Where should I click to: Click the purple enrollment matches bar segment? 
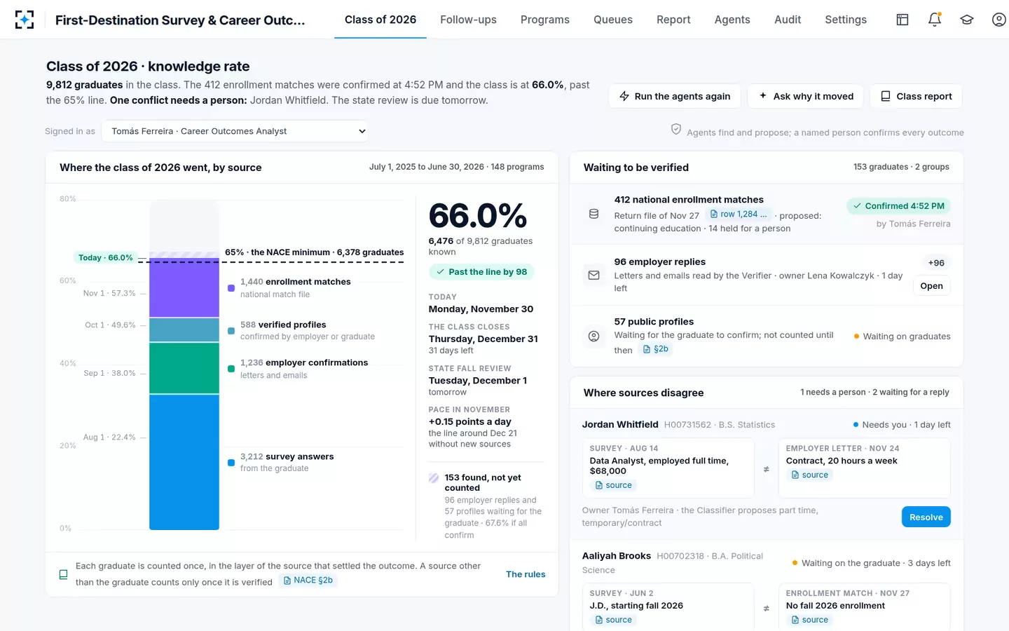[184, 288]
